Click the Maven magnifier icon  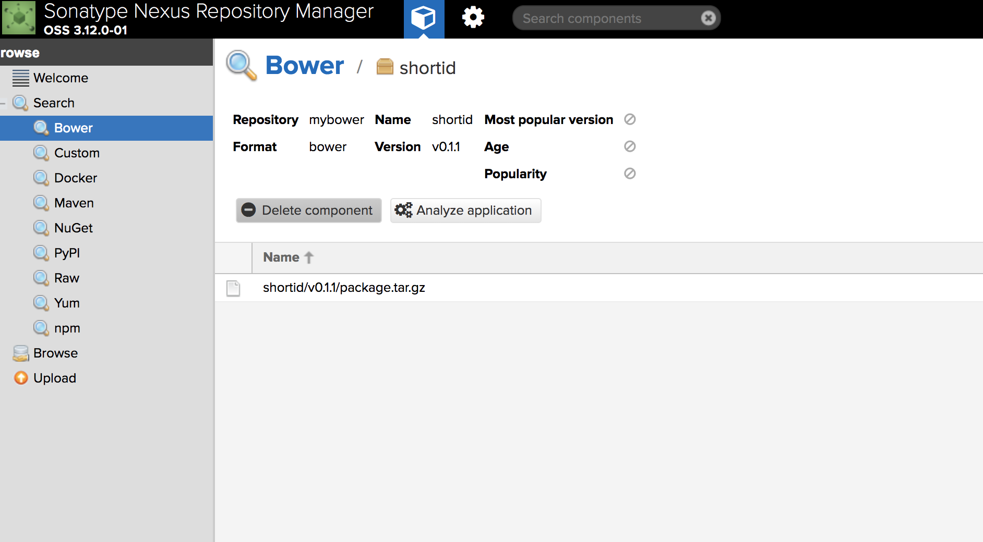coord(41,203)
